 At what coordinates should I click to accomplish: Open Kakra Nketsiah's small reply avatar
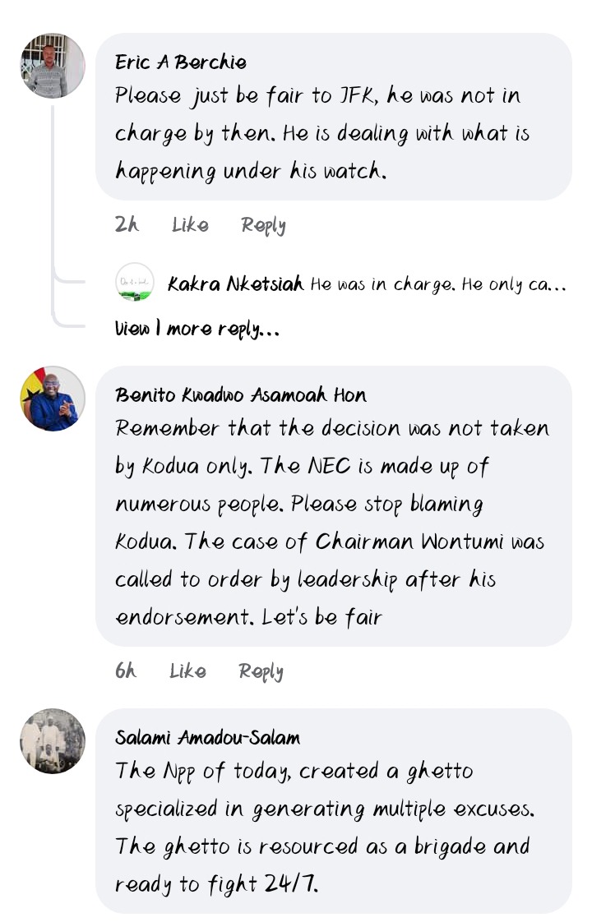point(135,282)
